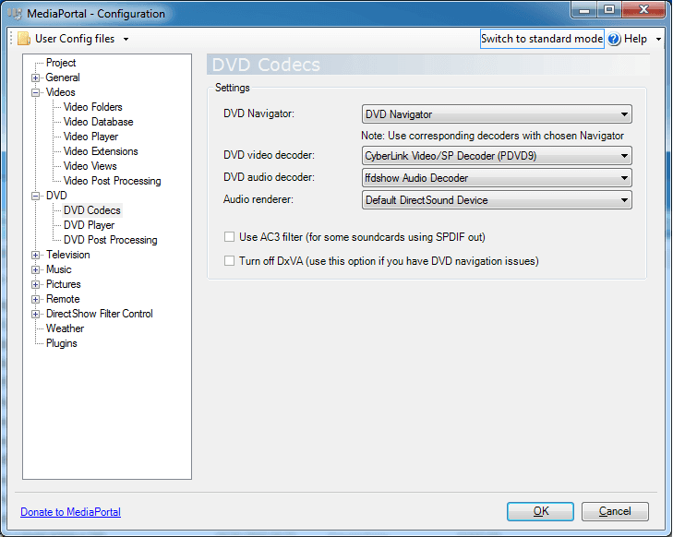Expand the General tree node
The height and width of the screenshot is (537, 673).
36,78
